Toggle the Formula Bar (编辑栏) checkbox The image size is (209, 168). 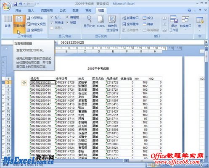67,17
